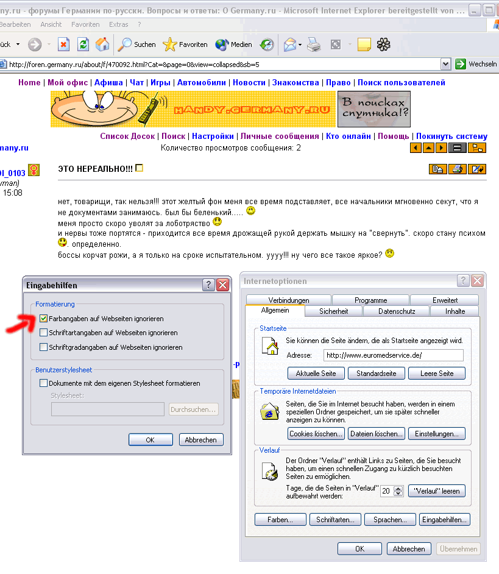Click the printer icon in toolbar
The width and height of the screenshot is (499, 574).
click(314, 44)
